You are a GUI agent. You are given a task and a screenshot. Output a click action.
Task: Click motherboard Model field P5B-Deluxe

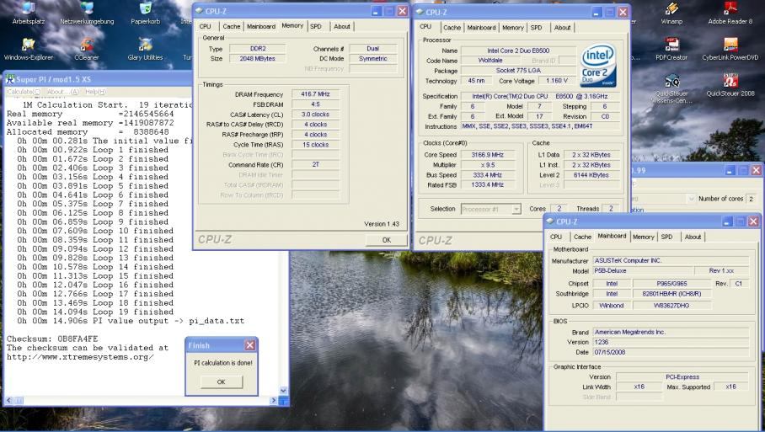(643, 270)
